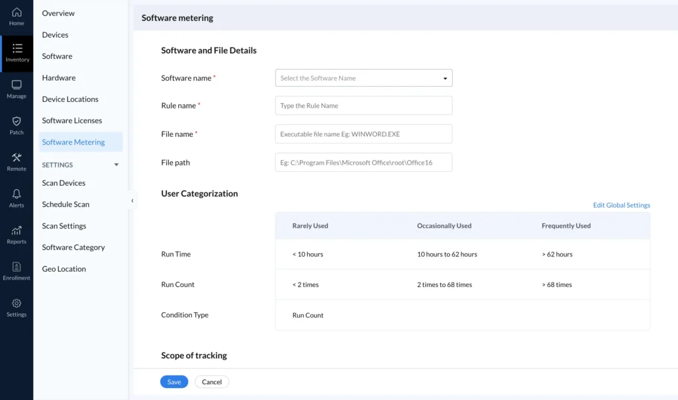Click the Frequently Used column header
Image resolution: width=678 pixels, height=400 pixels.
tap(566, 226)
